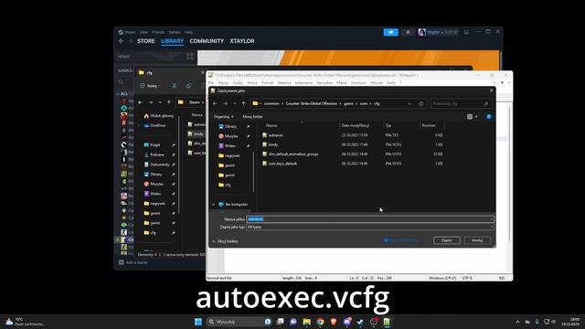Open nagrywki folder in save dialog sidebar
The image size is (585, 329).
click(x=232, y=155)
